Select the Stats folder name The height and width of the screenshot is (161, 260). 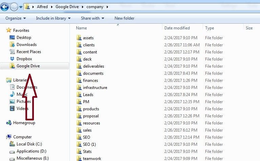click(87, 152)
